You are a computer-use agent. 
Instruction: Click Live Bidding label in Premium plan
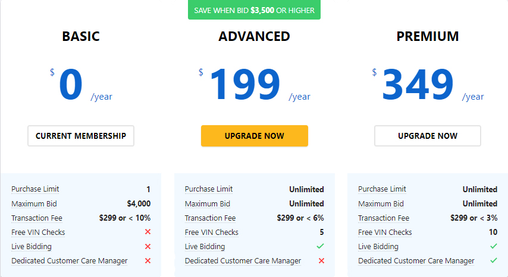click(x=378, y=246)
